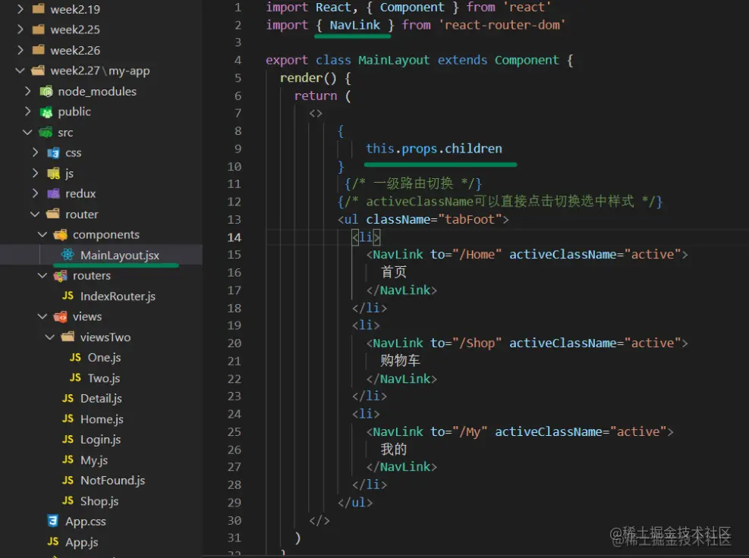Collapse the viewsTwo folder chevron
This screenshot has width=749, height=558.
coord(49,337)
